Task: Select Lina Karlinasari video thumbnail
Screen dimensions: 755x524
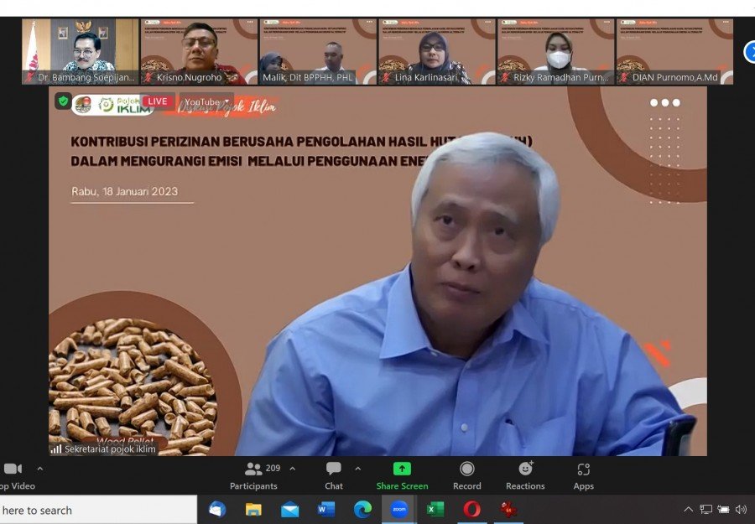Action: tap(437, 51)
